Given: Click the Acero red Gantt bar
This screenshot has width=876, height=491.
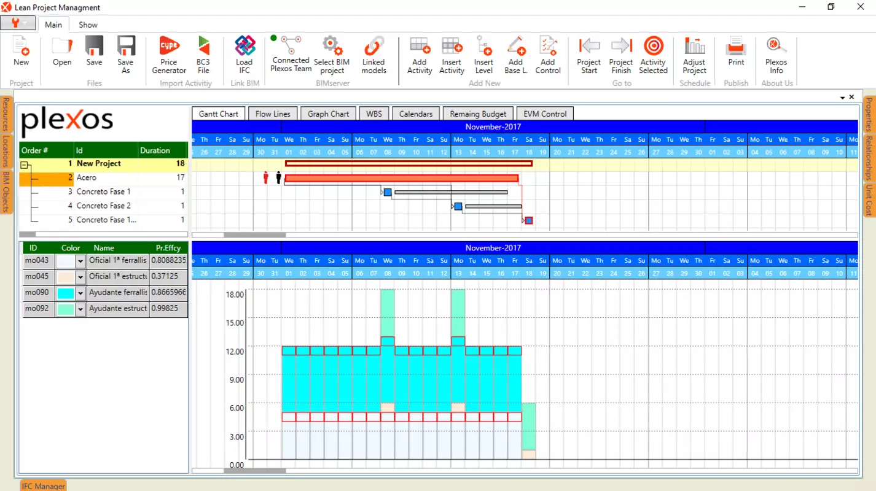Looking at the screenshot, I should coord(402,178).
